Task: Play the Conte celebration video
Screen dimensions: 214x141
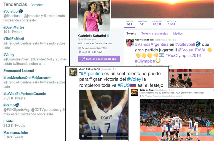Action: point(83,136)
